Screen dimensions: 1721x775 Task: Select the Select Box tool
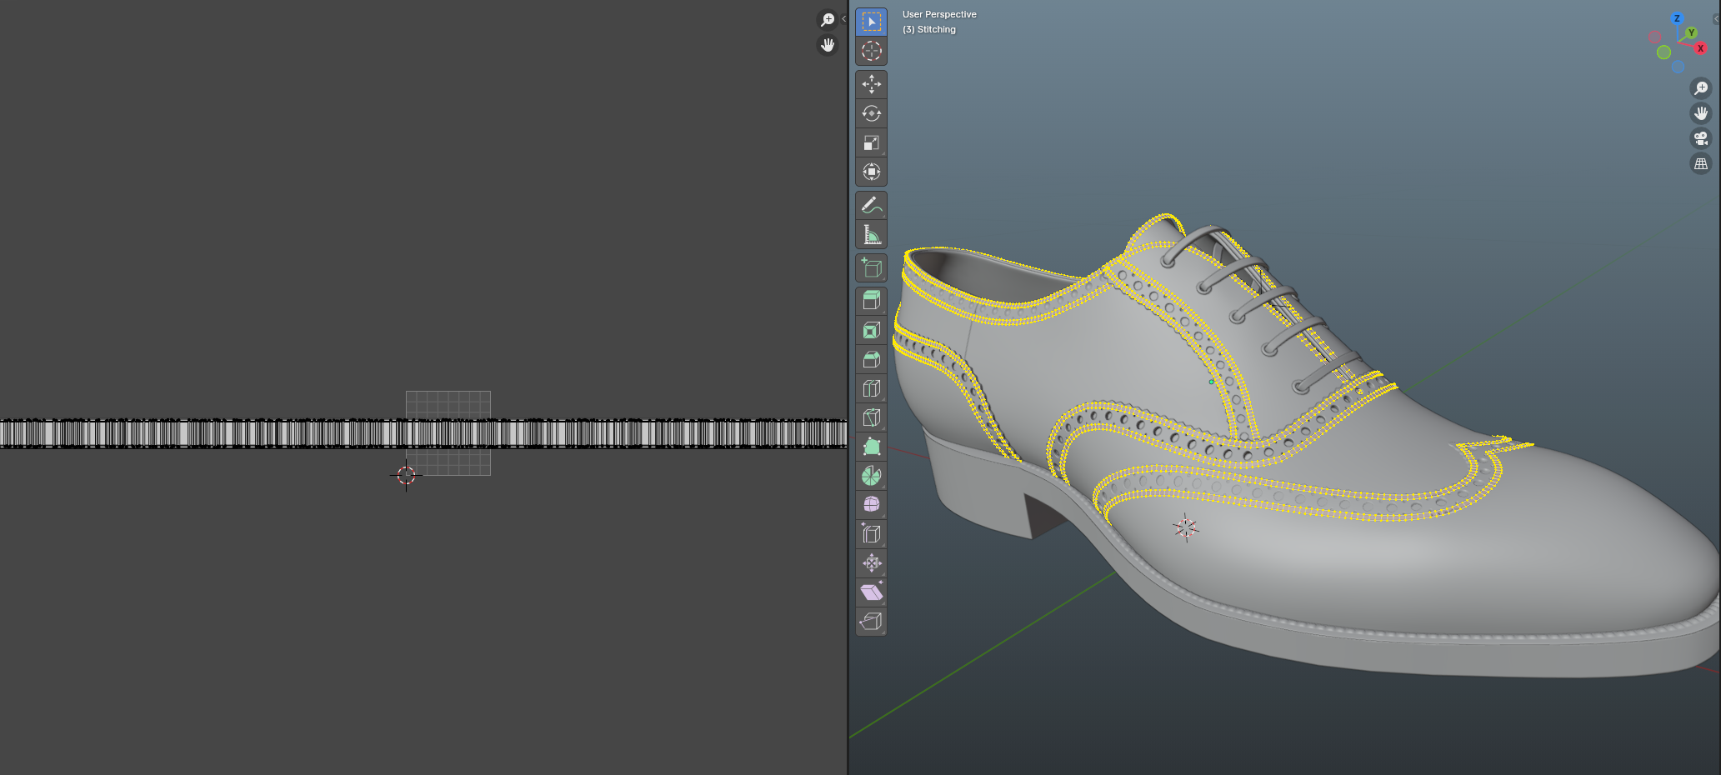pos(871,22)
